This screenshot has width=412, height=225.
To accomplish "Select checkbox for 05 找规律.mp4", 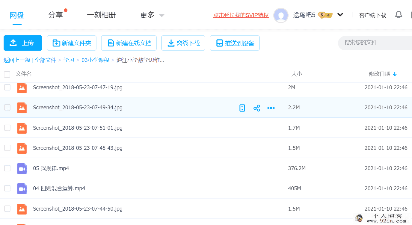I will click(7, 168).
